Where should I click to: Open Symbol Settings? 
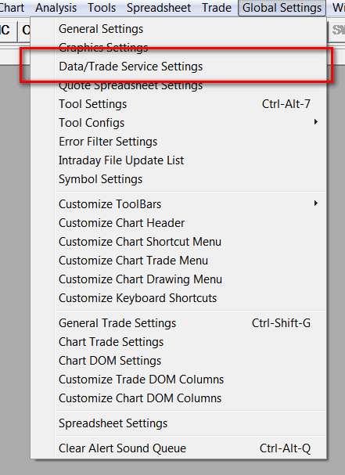pyautogui.click(x=178, y=179)
